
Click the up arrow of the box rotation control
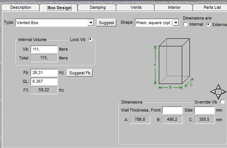[218, 87]
